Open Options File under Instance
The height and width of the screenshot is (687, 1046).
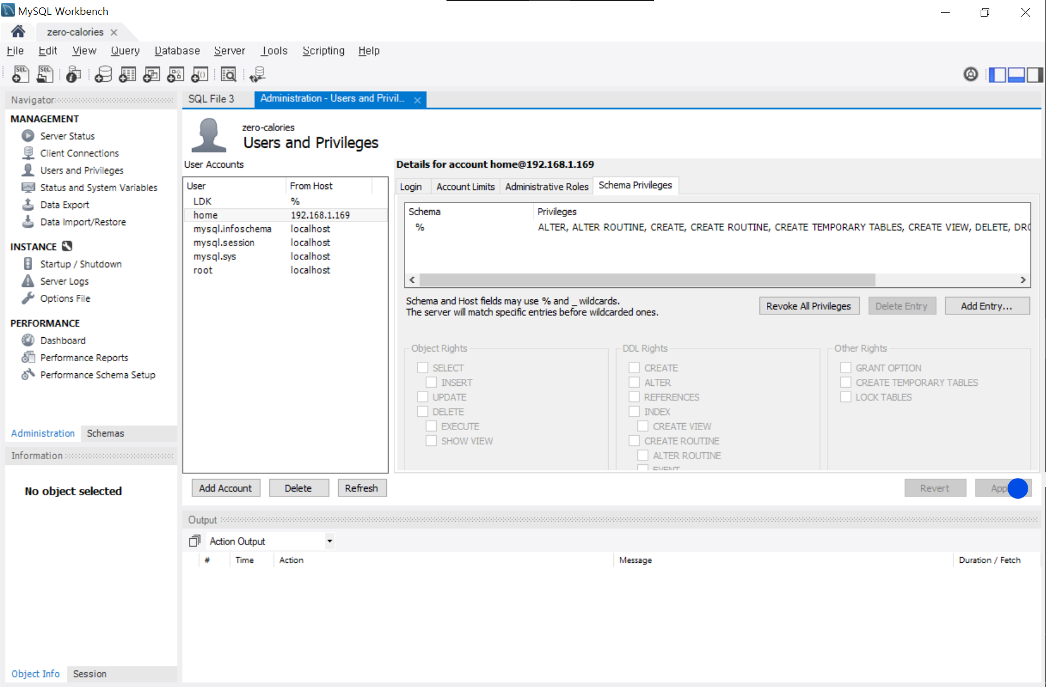[65, 298]
